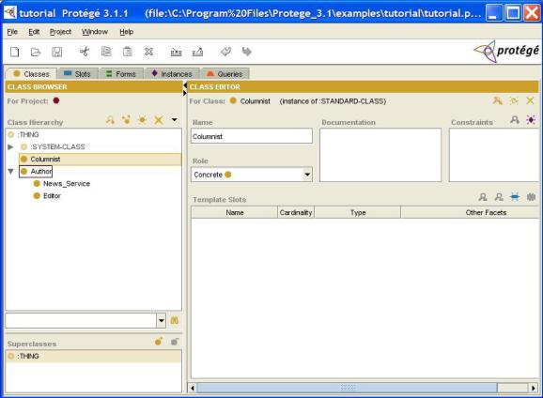
Task: Switch to the Classes tab
Action: click(32, 74)
